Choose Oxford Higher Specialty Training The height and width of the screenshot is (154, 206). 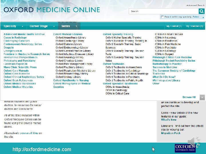click(123, 38)
